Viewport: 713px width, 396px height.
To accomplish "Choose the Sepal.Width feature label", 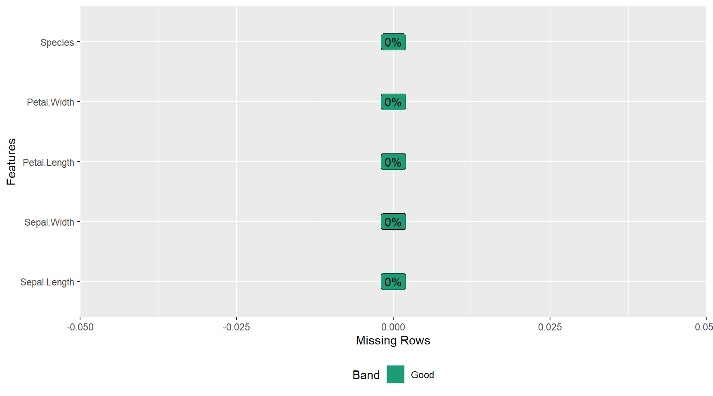I will [x=49, y=222].
